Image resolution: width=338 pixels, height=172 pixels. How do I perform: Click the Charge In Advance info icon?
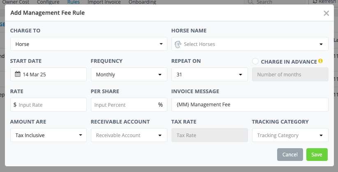click(x=321, y=62)
